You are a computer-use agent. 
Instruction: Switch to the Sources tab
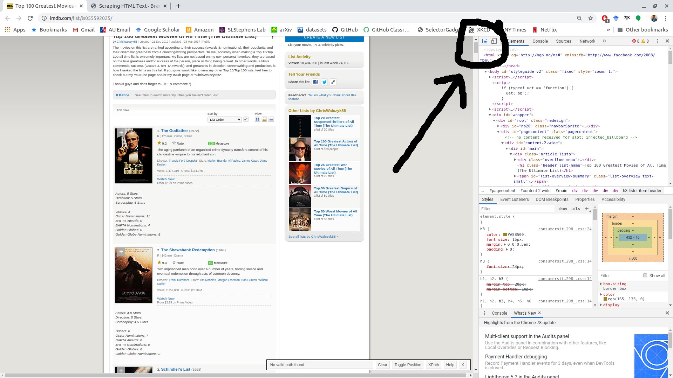563,41
